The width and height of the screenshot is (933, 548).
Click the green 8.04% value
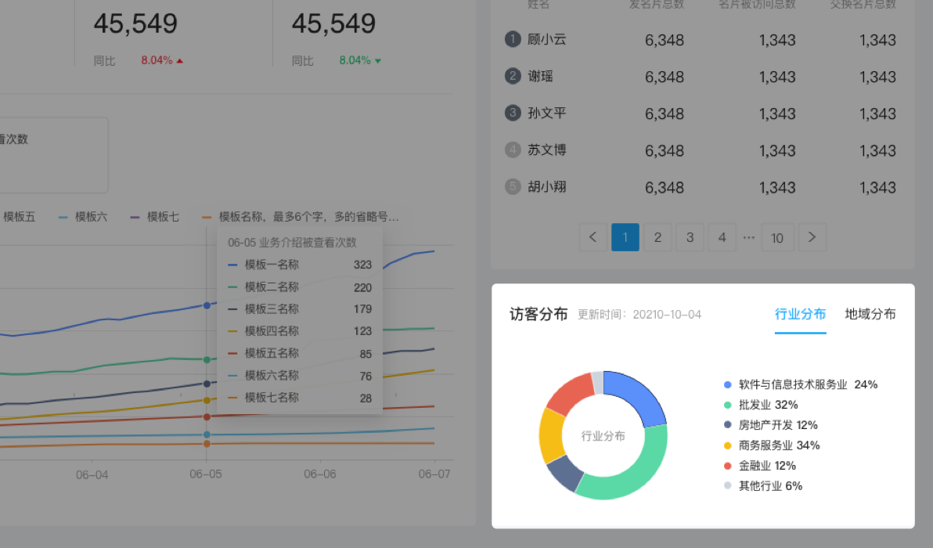click(355, 60)
